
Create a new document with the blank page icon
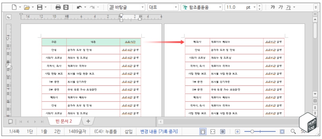click(x=14, y=7)
